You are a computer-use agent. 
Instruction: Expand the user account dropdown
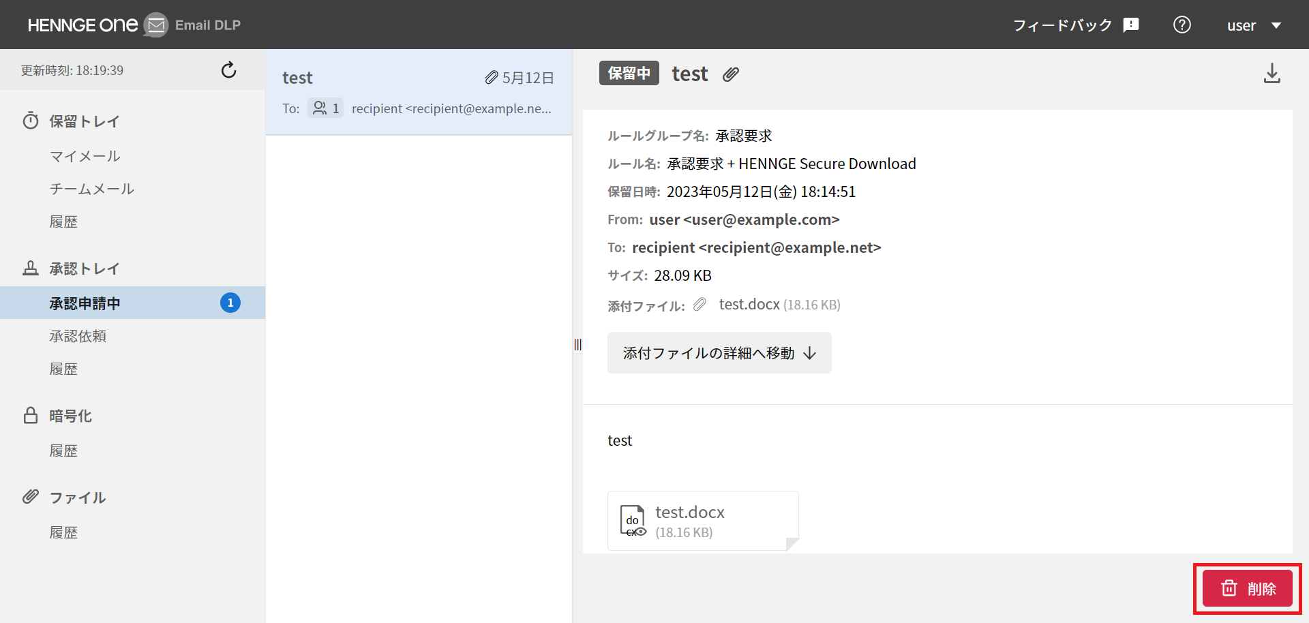point(1254,25)
